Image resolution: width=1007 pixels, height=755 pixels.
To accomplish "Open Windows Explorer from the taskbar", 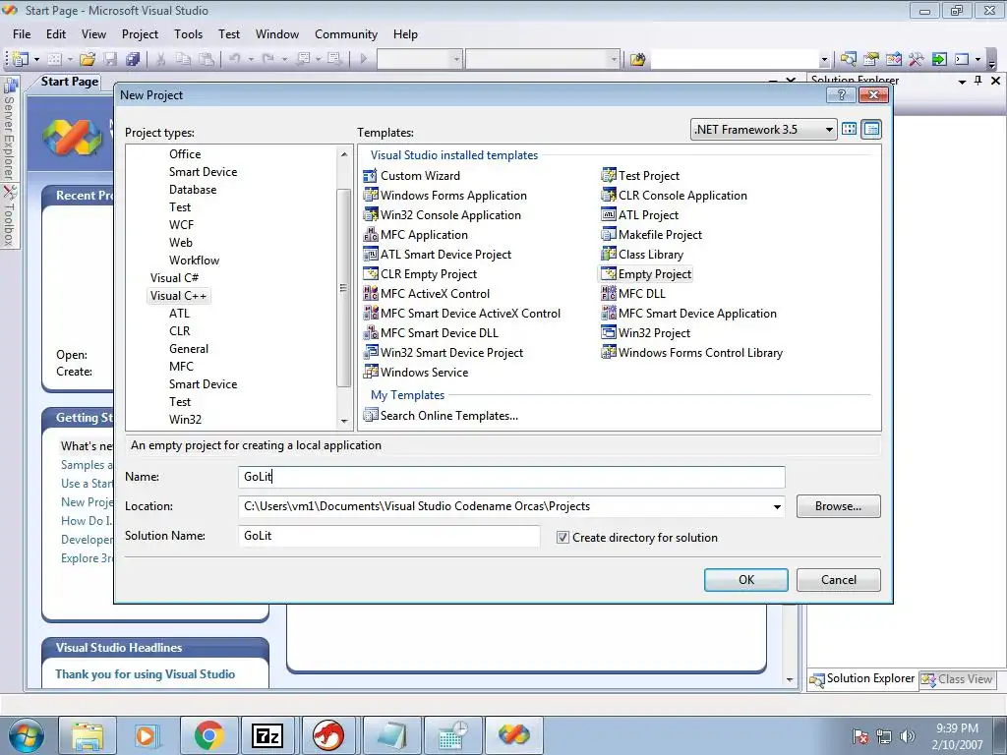I will pyautogui.click(x=88, y=735).
